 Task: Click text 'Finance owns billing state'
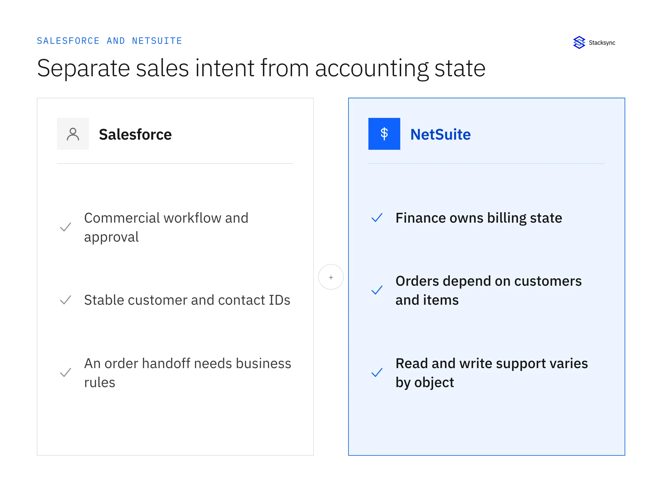coord(479,218)
